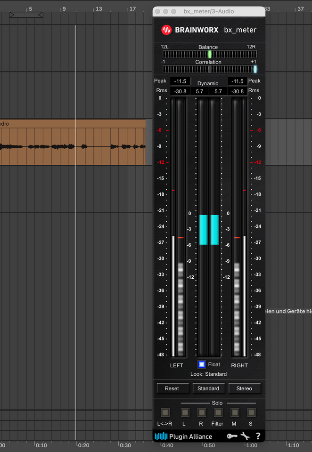Open the question mark help icon
The image size is (312, 452).
click(258, 436)
